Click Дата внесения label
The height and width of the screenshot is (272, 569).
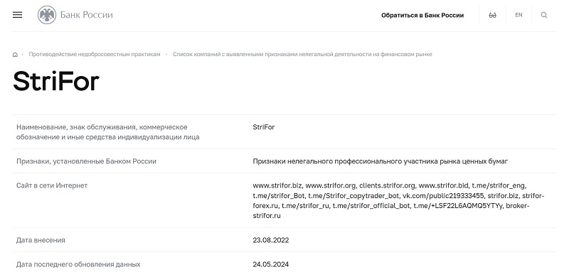tap(41, 240)
